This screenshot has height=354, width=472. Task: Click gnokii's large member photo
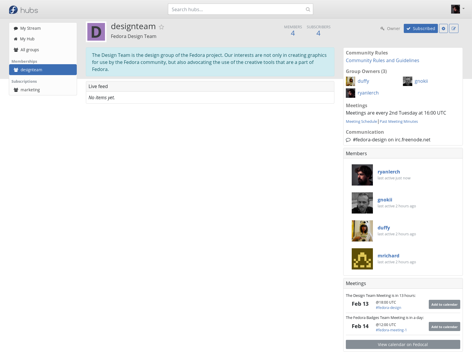tap(362, 203)
